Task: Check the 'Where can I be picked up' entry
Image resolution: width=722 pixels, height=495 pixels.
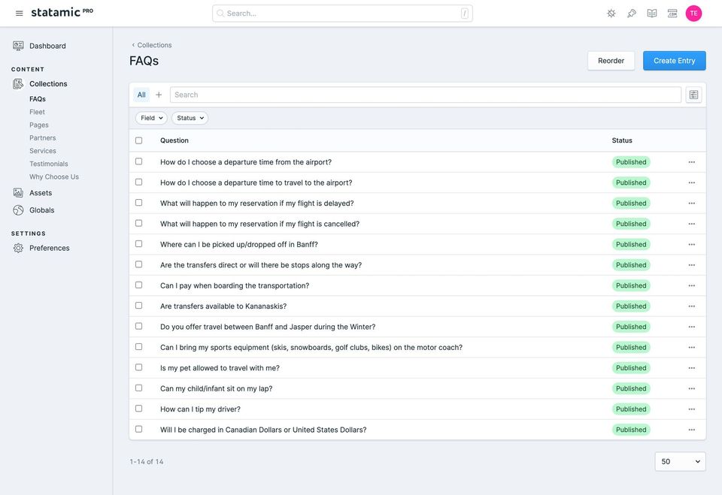Action: [x=138, y=244]
